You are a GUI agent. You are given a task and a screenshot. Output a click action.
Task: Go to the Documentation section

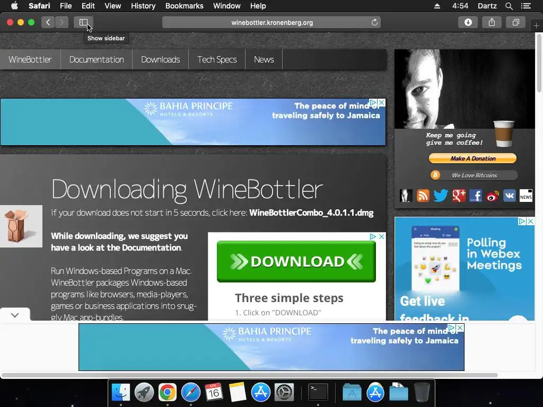click(97, 59)
